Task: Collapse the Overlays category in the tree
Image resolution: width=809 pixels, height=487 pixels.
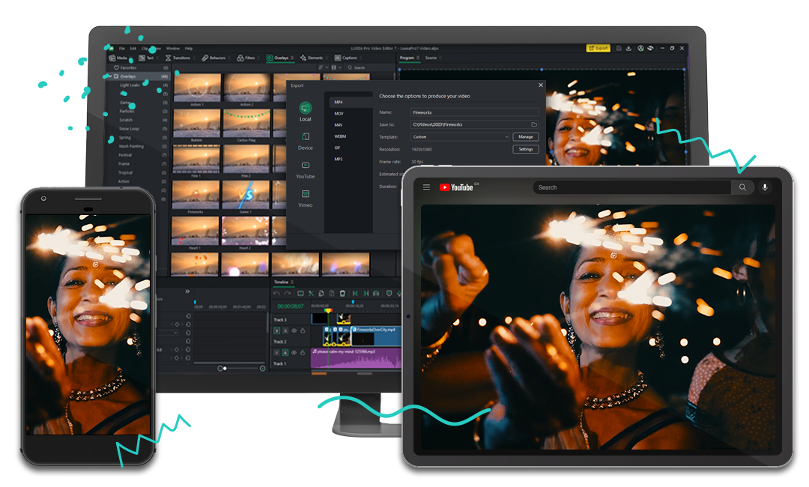Action: click(109, 76)
